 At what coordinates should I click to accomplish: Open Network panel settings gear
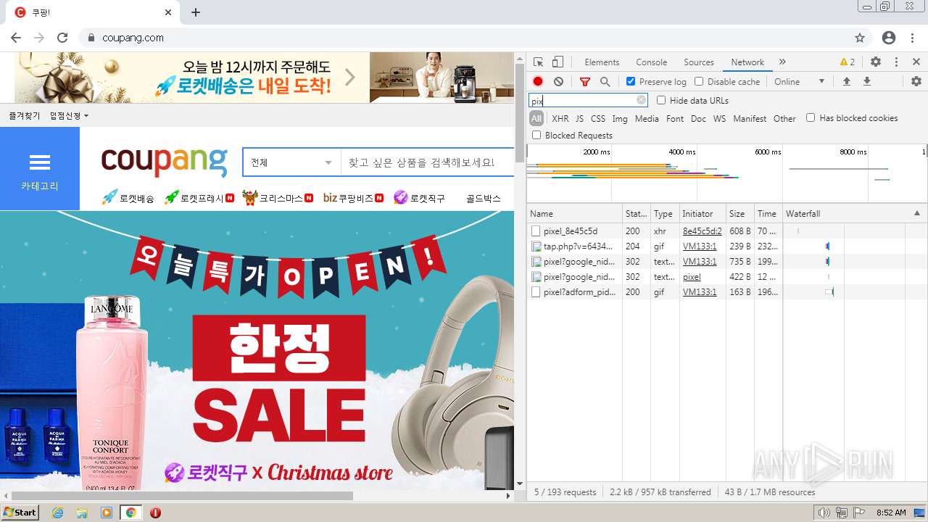[916, 82]
